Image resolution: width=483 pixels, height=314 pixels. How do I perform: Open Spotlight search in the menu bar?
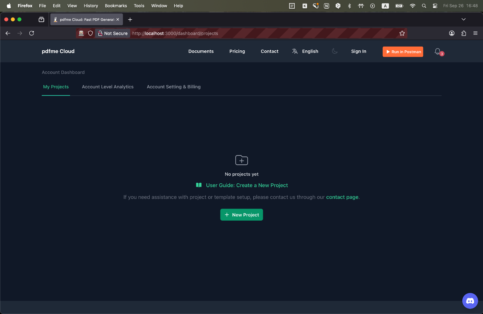(x=424, y=6)
